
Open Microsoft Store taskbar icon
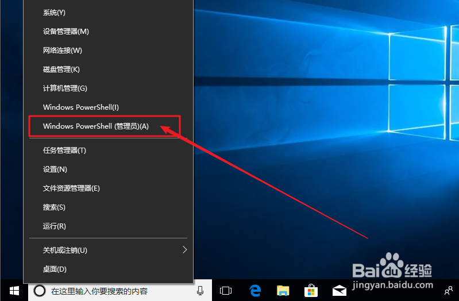tap(311, 291)
